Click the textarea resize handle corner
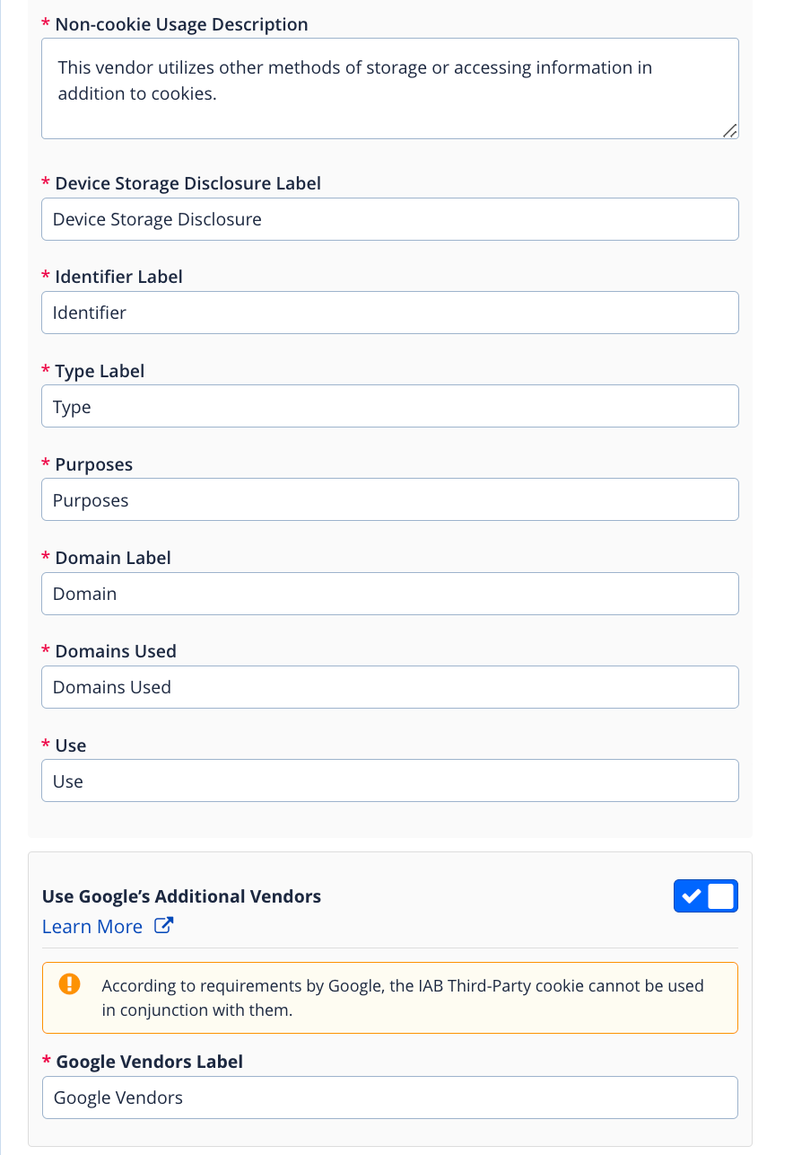Screen dimensions: 793x1155 730,131
